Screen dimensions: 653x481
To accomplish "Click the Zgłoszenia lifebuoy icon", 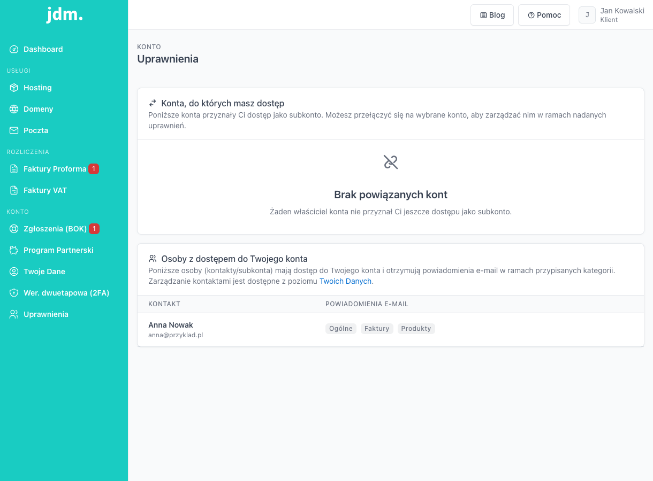I will 14,229.
